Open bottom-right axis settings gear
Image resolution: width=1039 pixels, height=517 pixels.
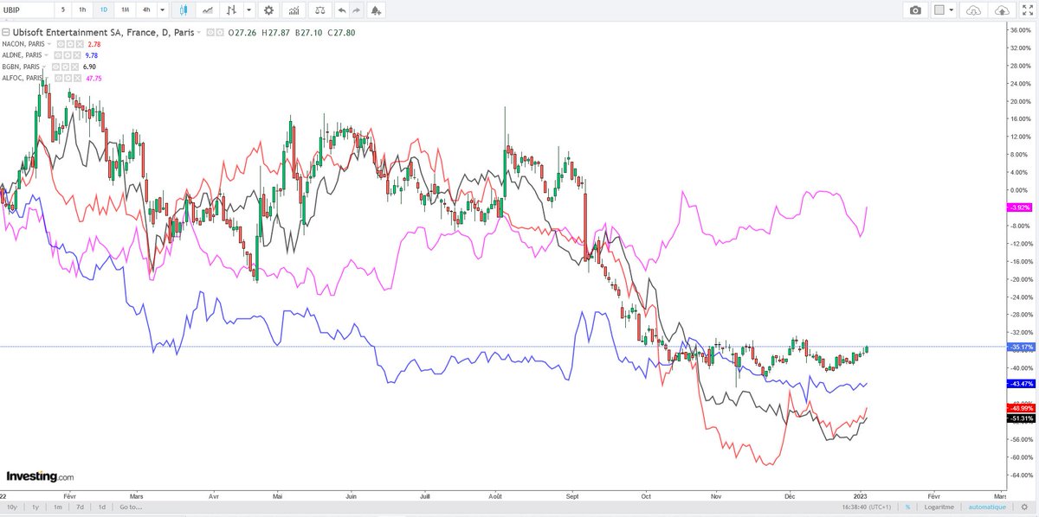[1024, 507]
